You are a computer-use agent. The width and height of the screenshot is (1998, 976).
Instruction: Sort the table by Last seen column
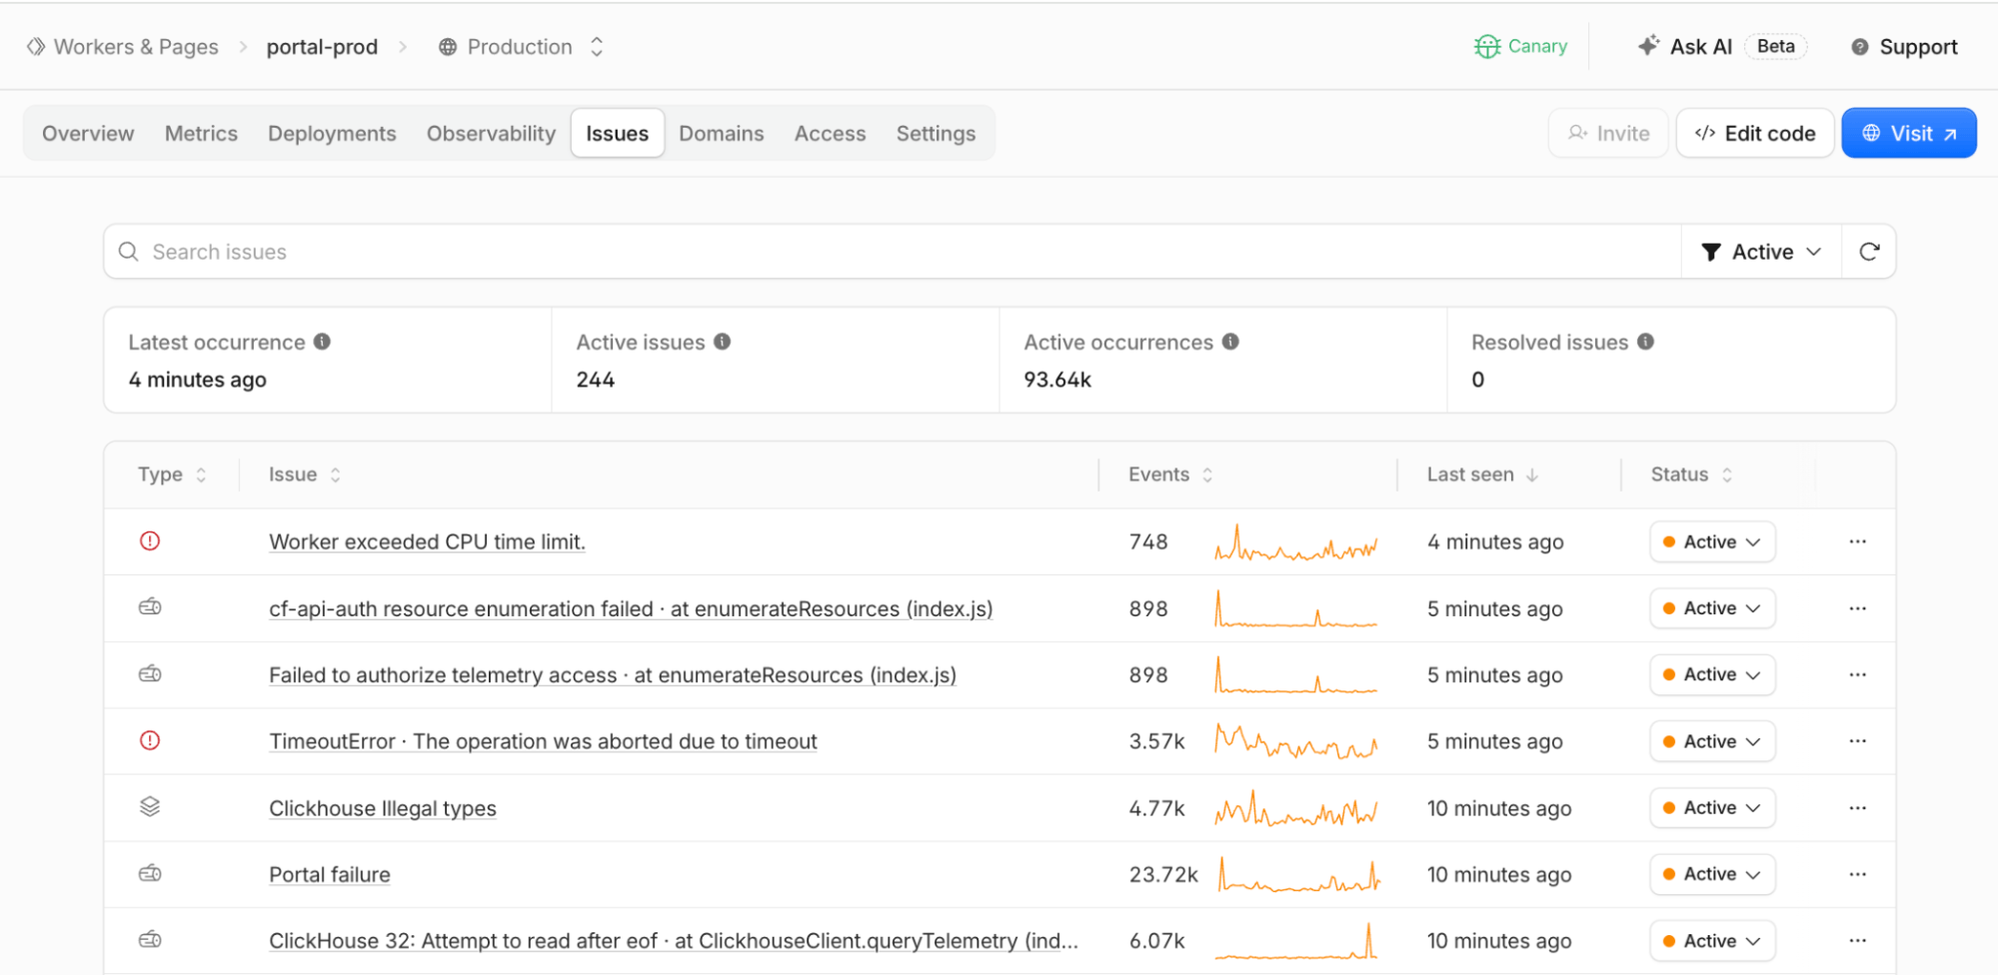(1482, 475)
